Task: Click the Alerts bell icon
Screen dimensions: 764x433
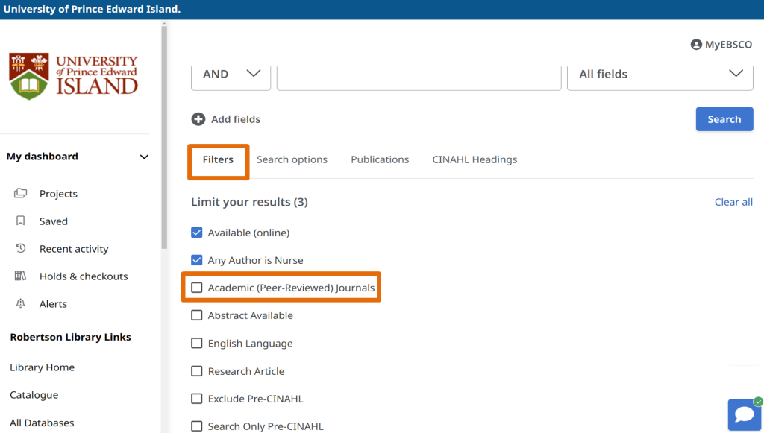Action: click(21, 304)
